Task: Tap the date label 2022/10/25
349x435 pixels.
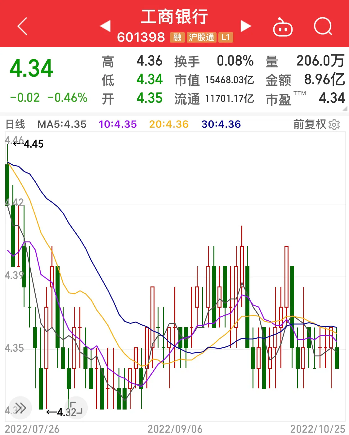Action: click(318, 429)
